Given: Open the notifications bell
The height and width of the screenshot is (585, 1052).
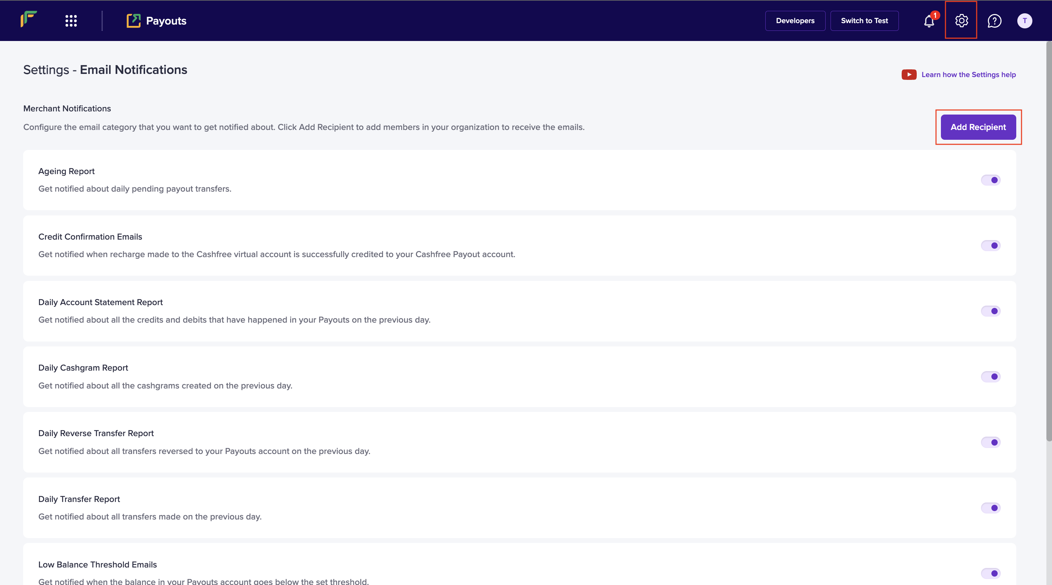Looking at the screenshot, I should (929, 21).
